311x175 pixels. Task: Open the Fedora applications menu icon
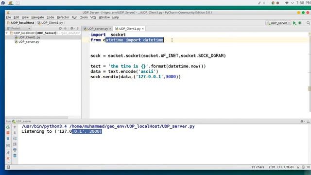pyautogui.click(x=3, y=3)
